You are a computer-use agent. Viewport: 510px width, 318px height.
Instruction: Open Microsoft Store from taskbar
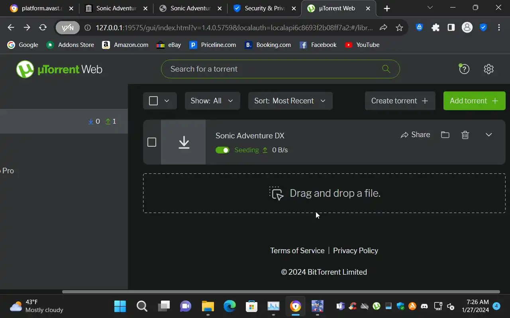point(251,306)
